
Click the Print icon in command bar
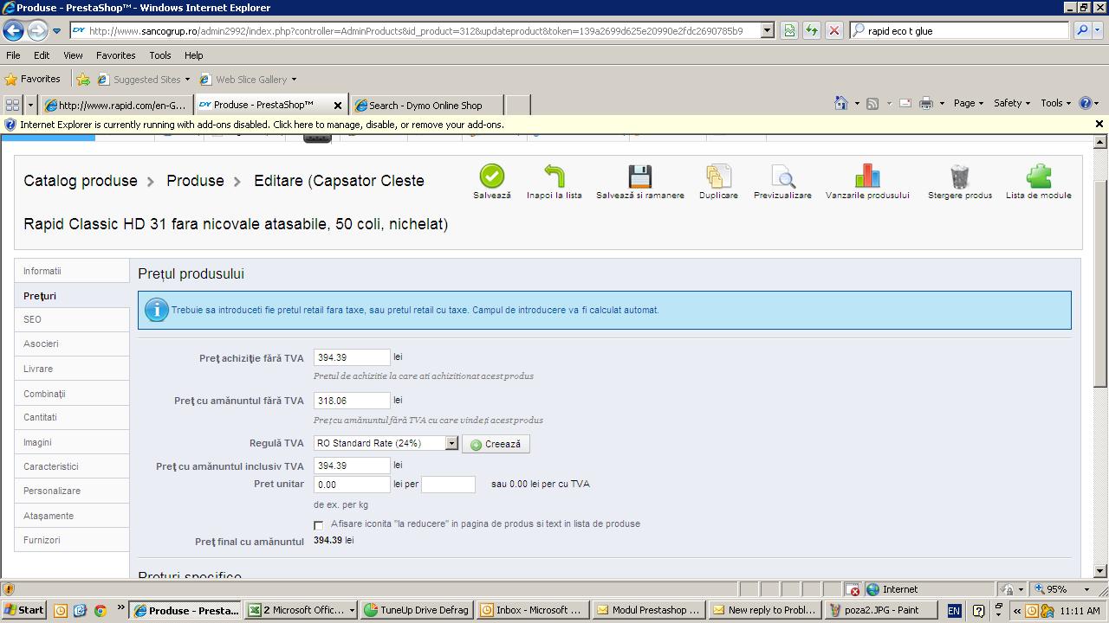(x=926, y=103)
